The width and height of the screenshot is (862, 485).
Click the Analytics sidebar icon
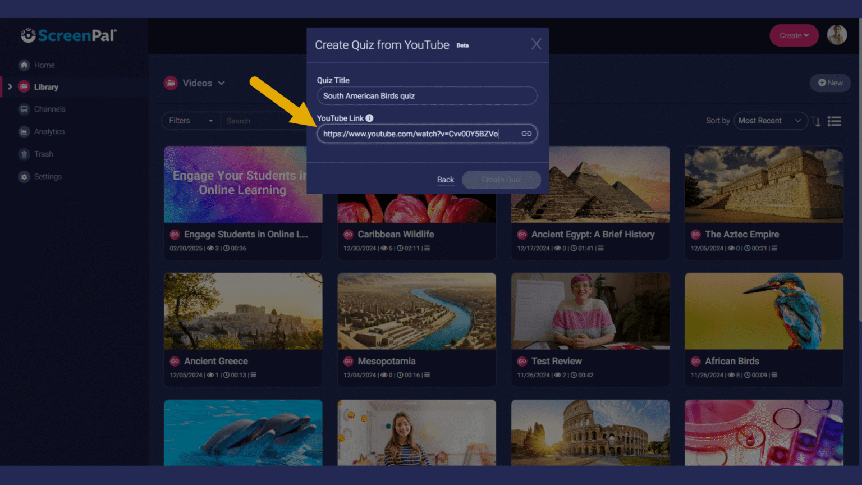pyautogui.click(x=24, y=132)
